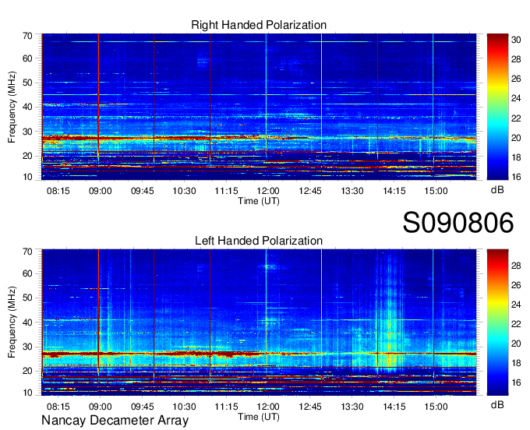Click the dB unit label beside Right Handed colorbar
Viewport: 530px width, 430px height.
pyautogui.click(x=497, y=190)
